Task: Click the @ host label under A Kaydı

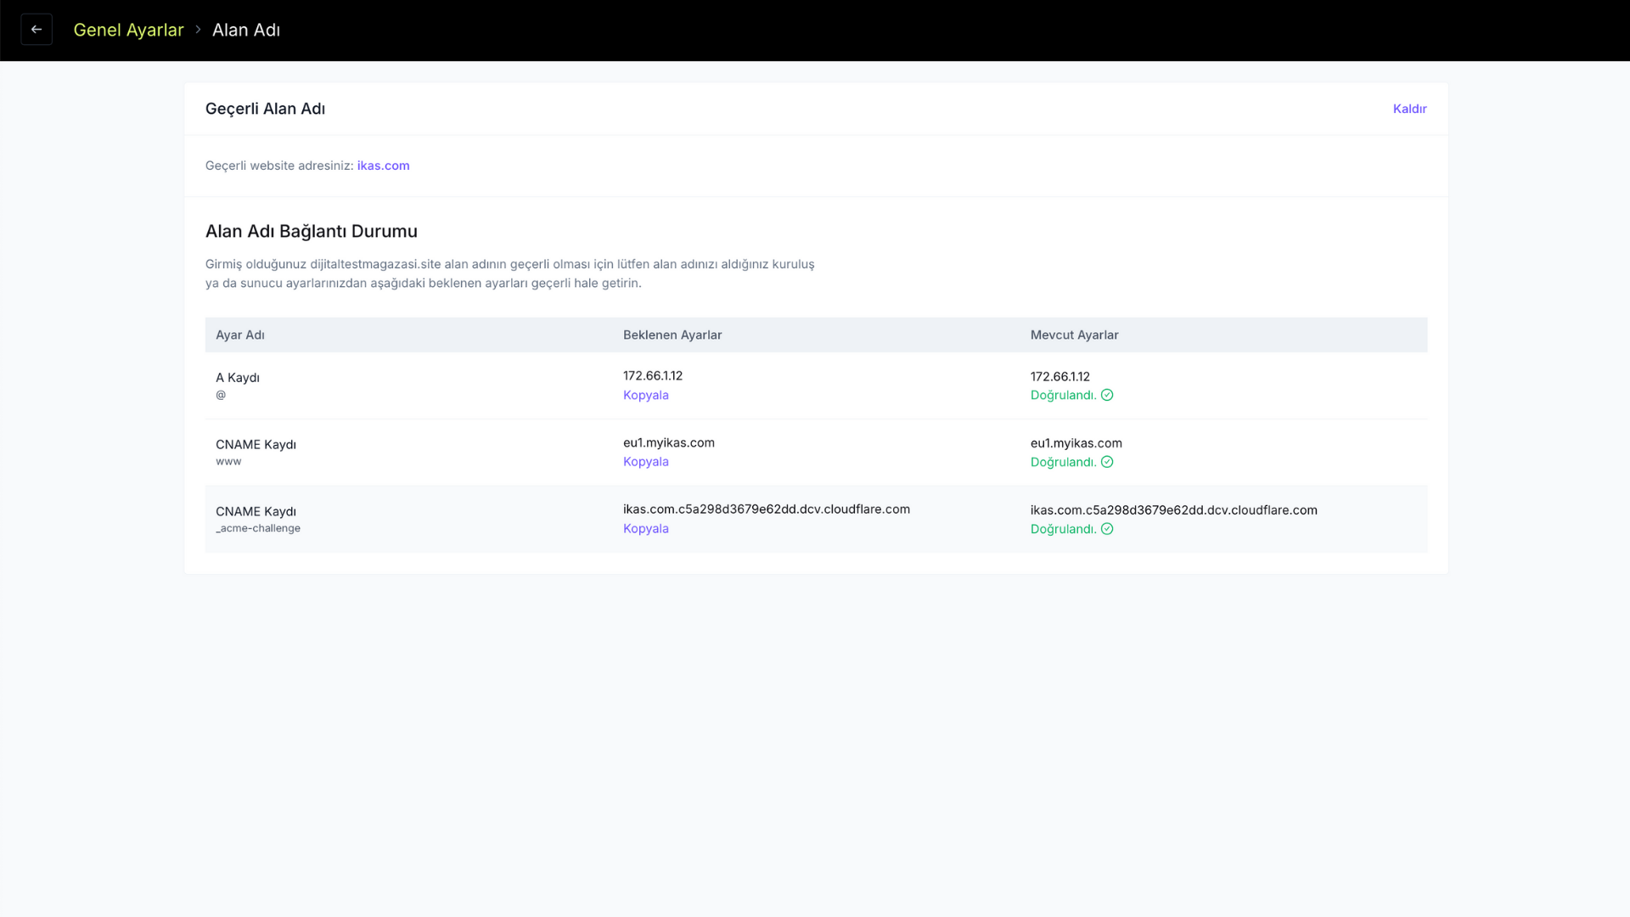Action: point(221,395)
